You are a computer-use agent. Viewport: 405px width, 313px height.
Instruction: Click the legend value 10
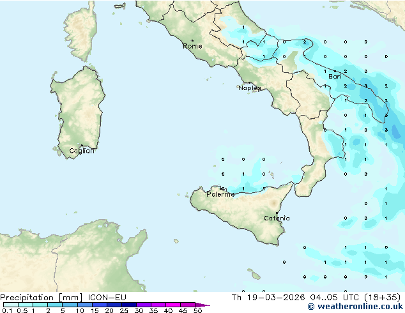[x=80, y=310]
